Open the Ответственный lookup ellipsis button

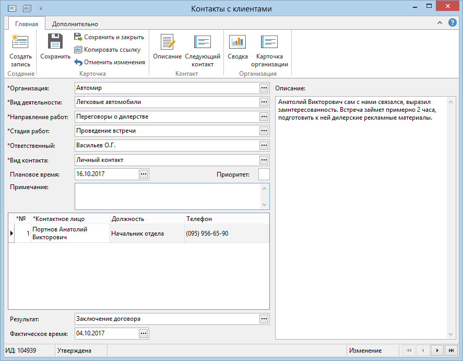click(x=264, y=145)
